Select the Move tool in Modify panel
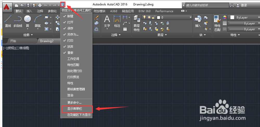Screen dimensions: 260x127 coord(57,17)
